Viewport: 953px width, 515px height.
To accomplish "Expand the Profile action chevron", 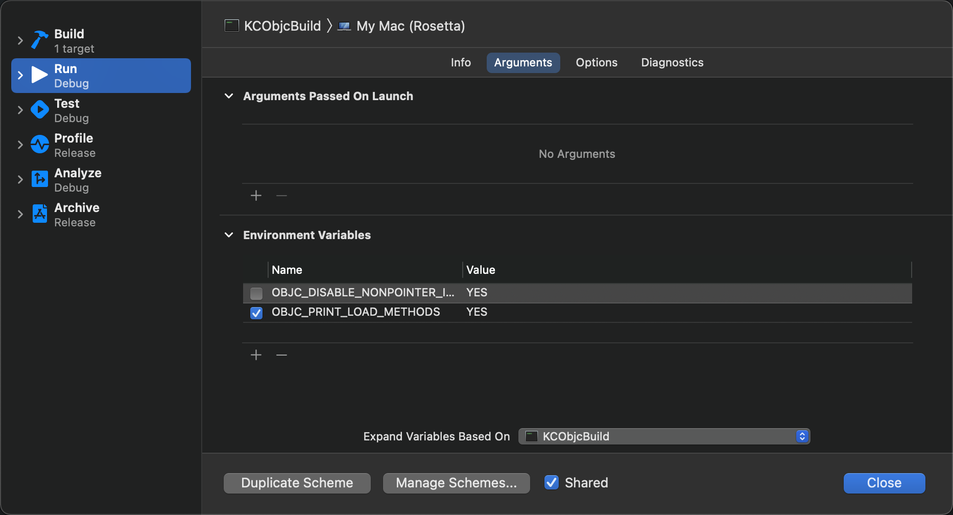I will coord(20,145).
